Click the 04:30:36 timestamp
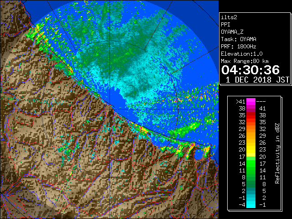This screenshot has width=292, height=219. [x=250, y=70]
